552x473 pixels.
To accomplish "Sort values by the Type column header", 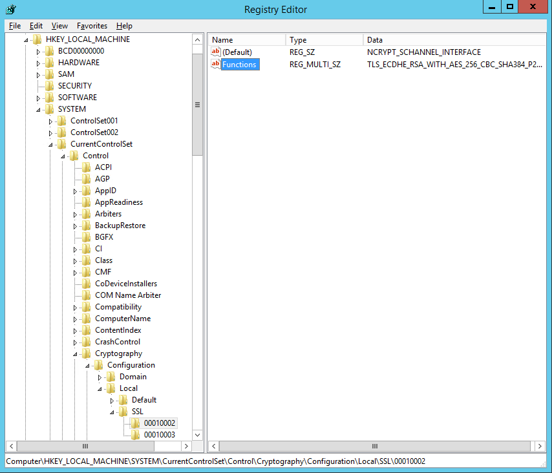I will (324, 40).
